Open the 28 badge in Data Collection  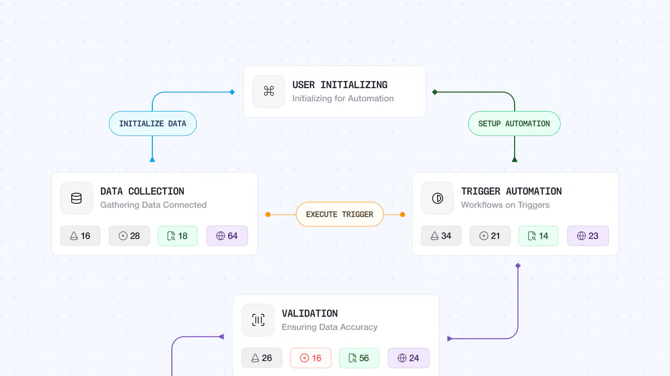(129, 236)
